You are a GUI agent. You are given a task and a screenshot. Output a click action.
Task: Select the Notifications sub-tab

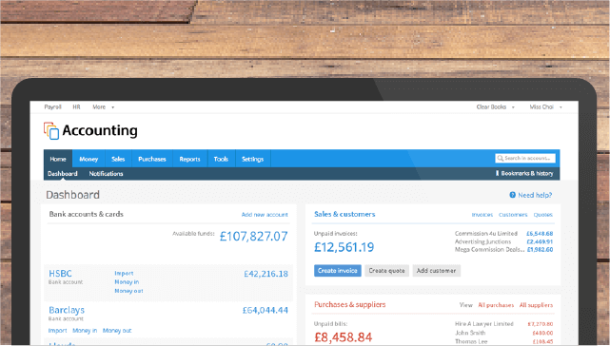coord(106,174)
